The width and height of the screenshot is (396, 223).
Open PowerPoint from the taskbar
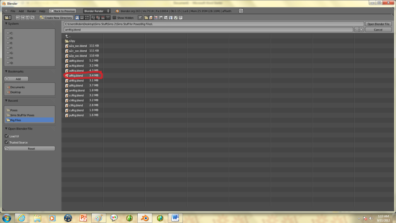(83, 218)
